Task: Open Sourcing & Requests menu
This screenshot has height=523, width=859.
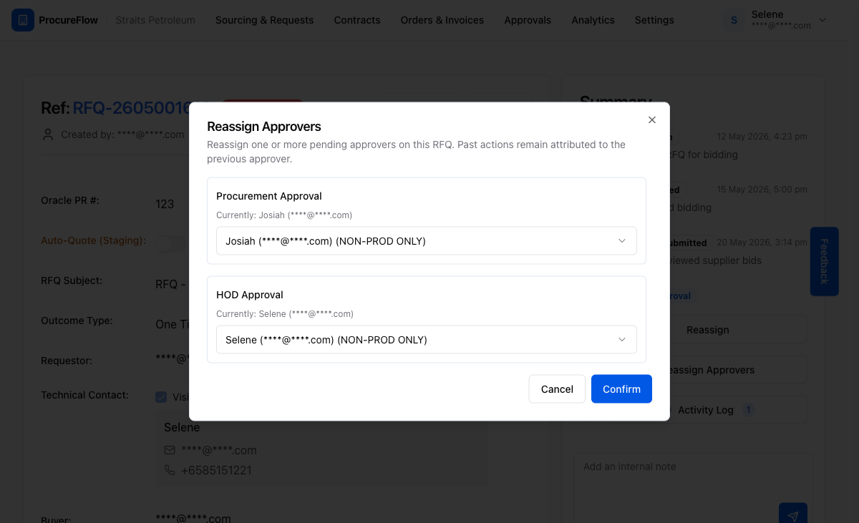Action: [264, 20]
